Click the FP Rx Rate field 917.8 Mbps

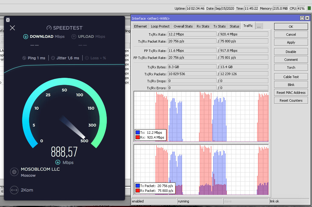click(244, 51)
